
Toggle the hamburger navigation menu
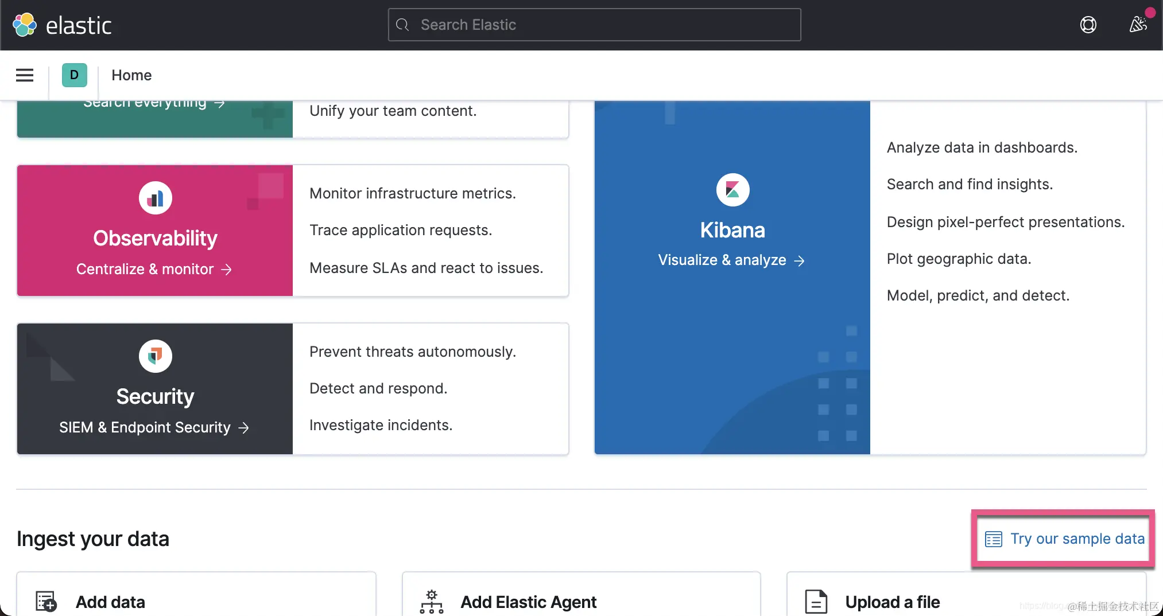click(x=25, y=75)
